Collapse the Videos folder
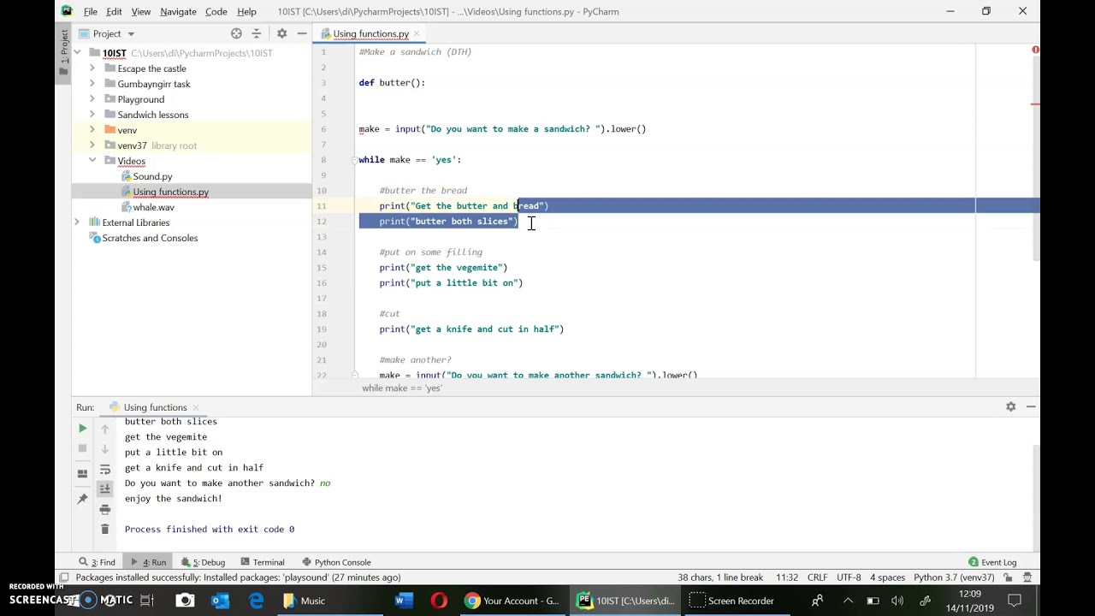The image size is (1095, 616). tap(92, 161)
